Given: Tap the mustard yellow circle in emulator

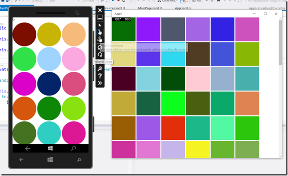Looking at the screenshot, I should click(x=49, y=34).
